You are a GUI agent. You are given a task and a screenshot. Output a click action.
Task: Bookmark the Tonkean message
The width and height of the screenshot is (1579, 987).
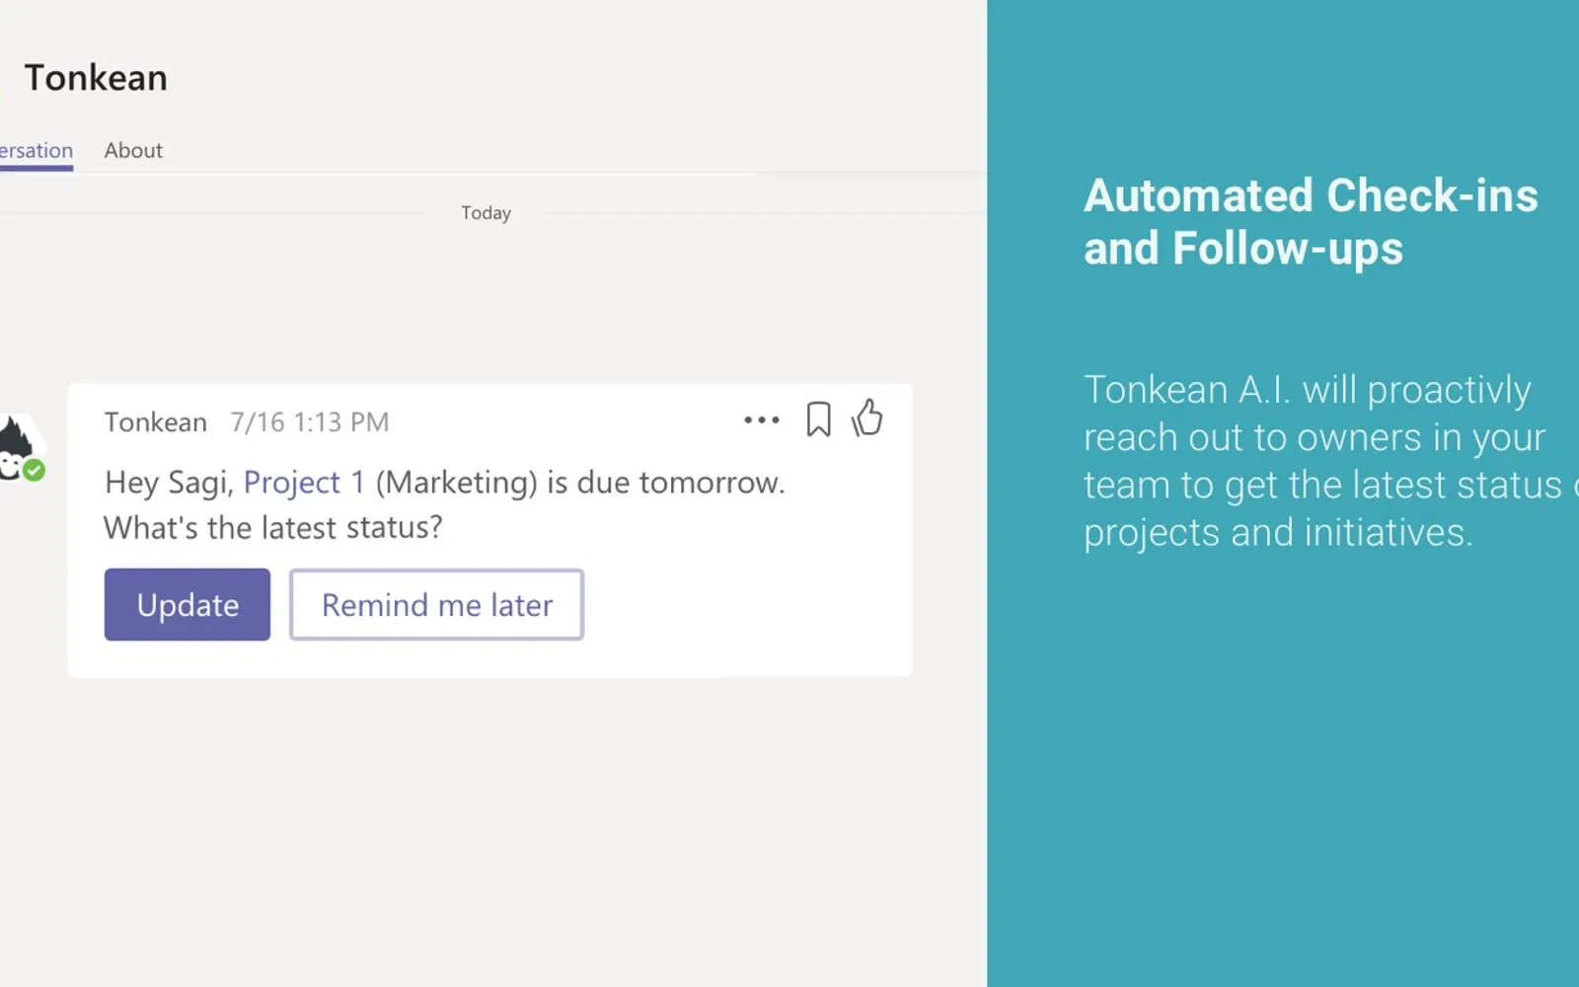coord(818,419)
